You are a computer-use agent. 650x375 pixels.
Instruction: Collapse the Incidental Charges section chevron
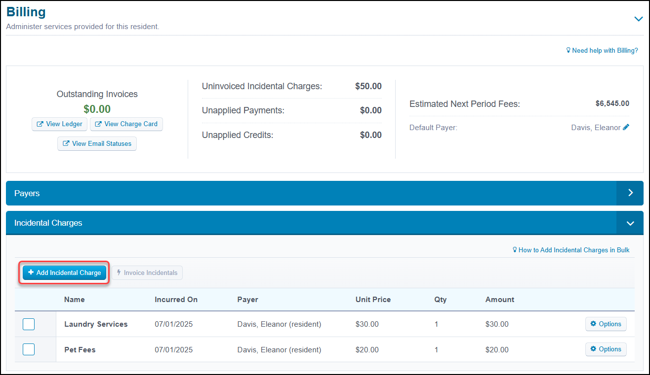point(630,223)
